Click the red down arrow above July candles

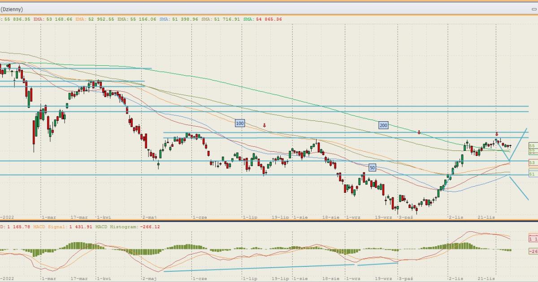265,125
